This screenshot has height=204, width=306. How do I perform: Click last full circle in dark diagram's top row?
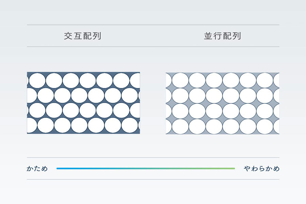[121, 81]
